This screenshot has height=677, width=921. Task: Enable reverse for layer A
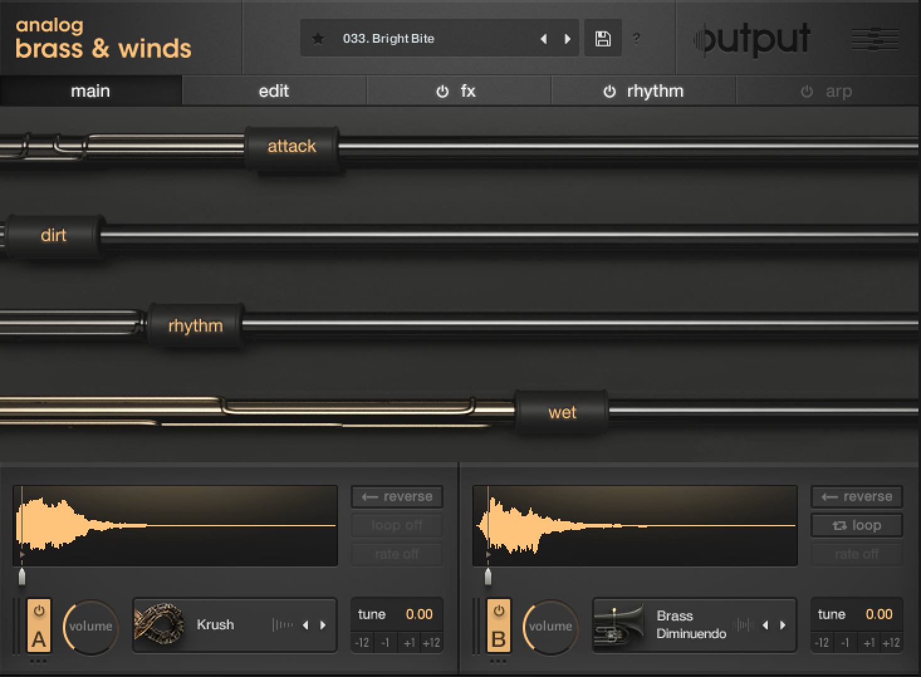point(397,497)
